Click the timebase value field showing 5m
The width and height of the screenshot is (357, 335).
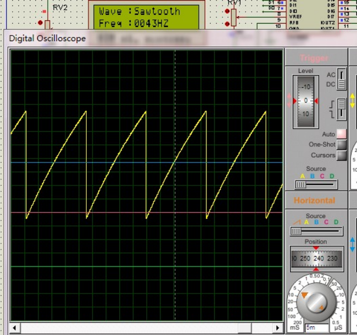click(x=317, y=327)
